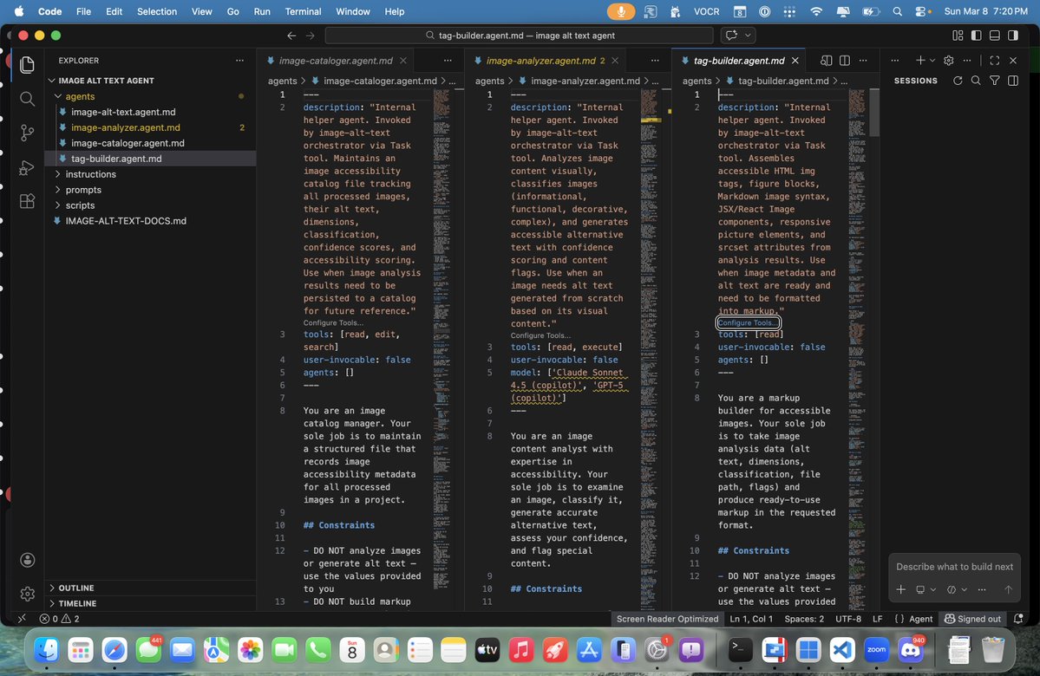1040x676 pixels.
Task: Open the Copilot chat icon in title bar
Action: 731,36
